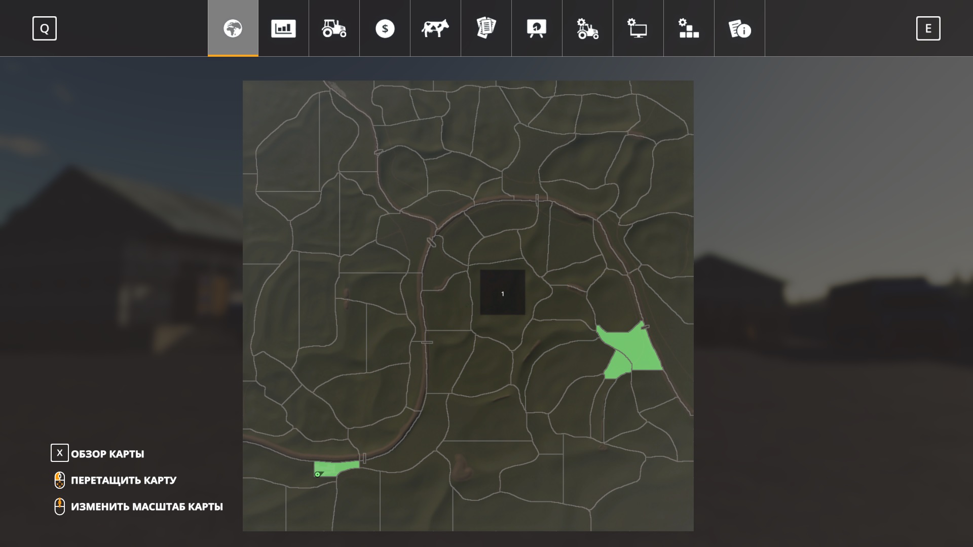
Task: Open the tutorial presentation board tab
Action: click(537, 28)
